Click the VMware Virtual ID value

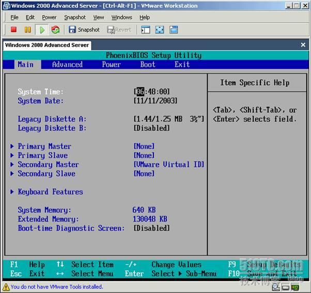point(169,165)
